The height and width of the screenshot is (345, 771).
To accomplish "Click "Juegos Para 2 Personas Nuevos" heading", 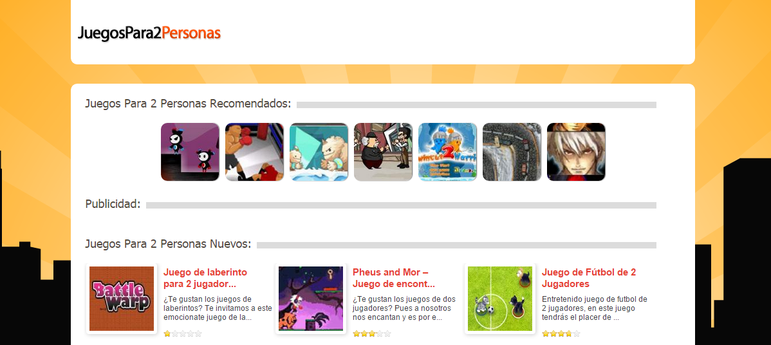I will [168, 244].
